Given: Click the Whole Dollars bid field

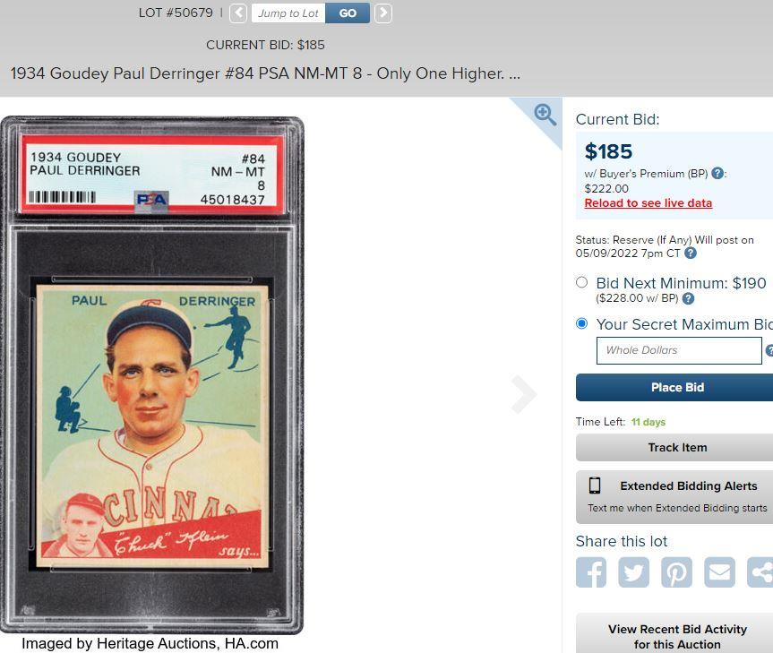Looking at the screenshot, I should pyautogui.click(x=679, y=350).
